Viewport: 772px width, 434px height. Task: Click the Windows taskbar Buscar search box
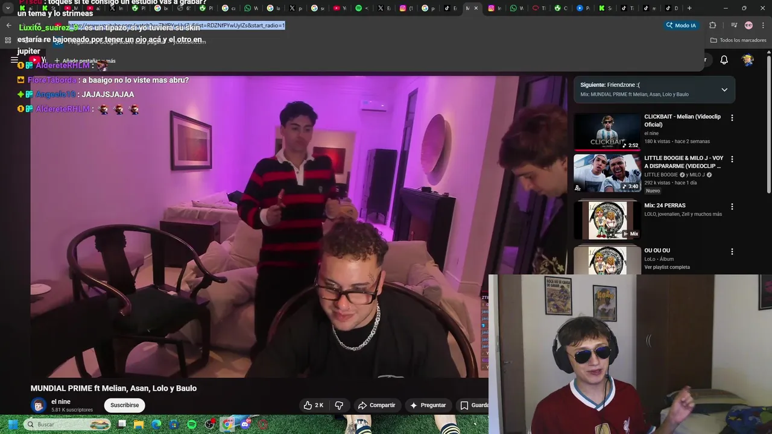[68, 424]
